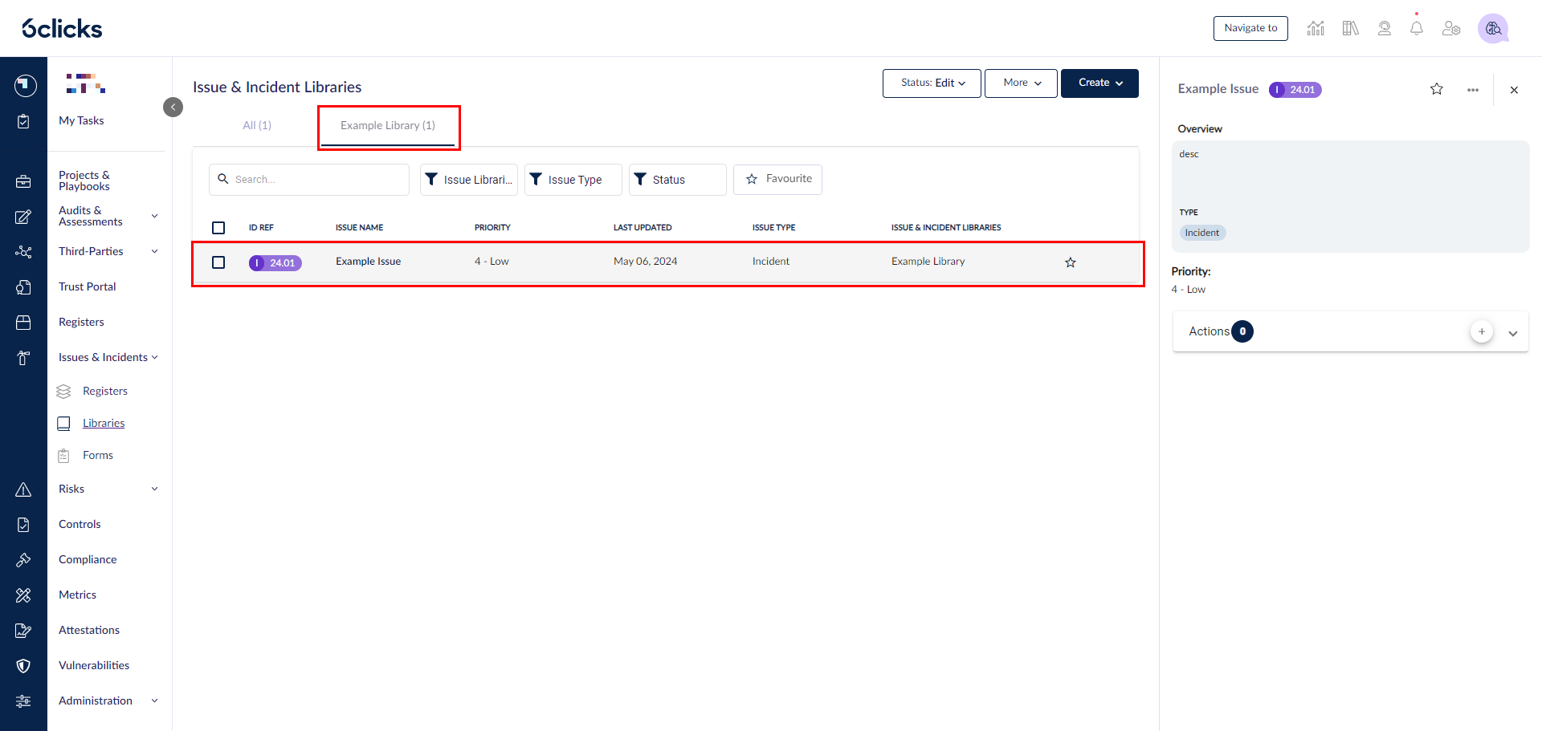Click the Vulnerabilities shield icon in rail
The image size is (1542, 731).
pos(24,666)
